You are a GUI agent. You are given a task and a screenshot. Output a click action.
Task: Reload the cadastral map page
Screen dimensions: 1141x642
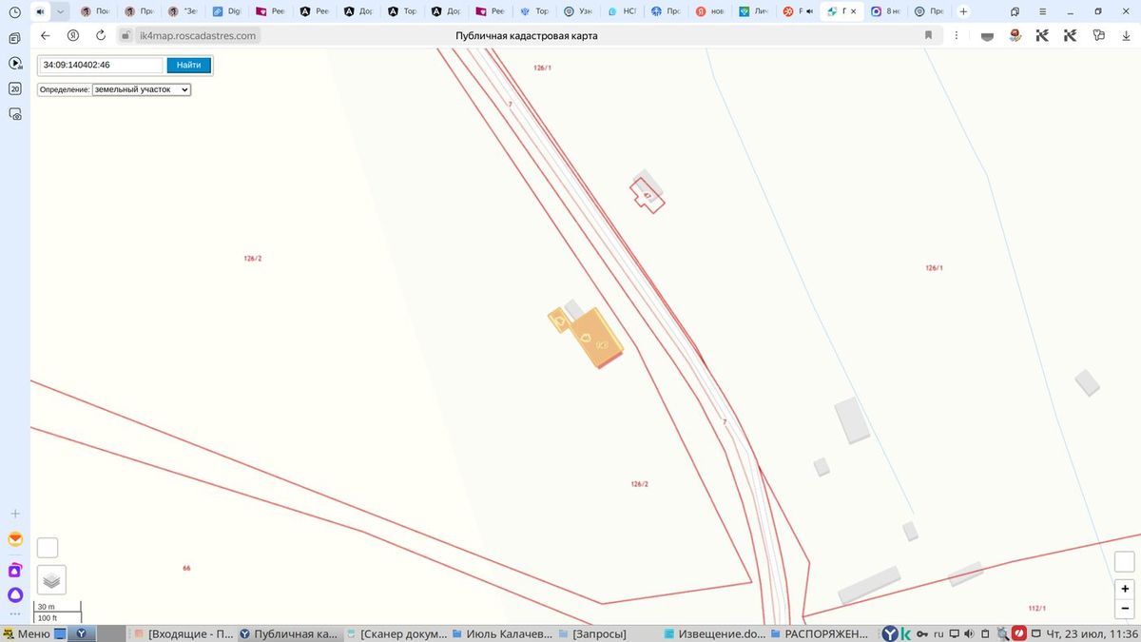pyautogui.click(x=101, y=35)
